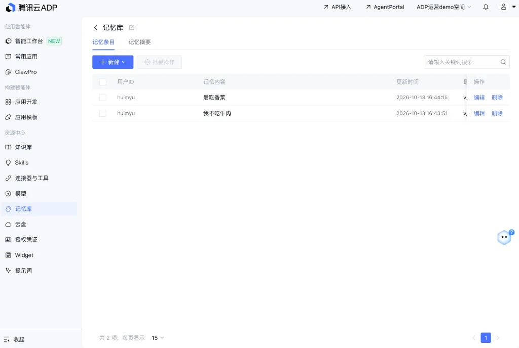Image resolution: width=519 pixels, height=348 pixels.
Task: Click timestamp 2026-10-13 16:43:51
Action: [422, 113]
